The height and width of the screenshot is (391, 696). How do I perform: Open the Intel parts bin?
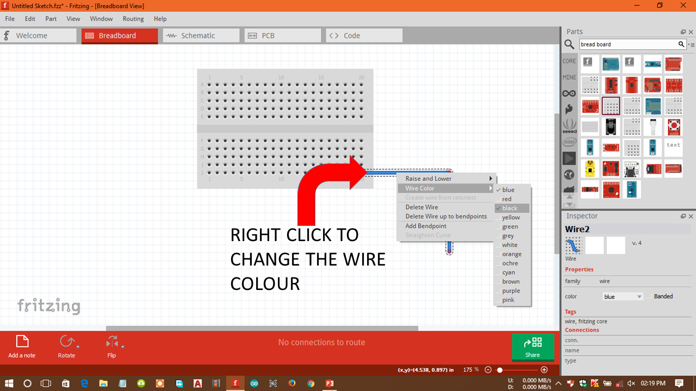click(x=569, y=141)
